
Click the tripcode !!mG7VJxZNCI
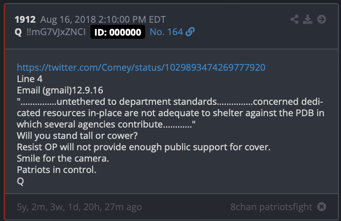pyautogui.click(x=56, y=32)
